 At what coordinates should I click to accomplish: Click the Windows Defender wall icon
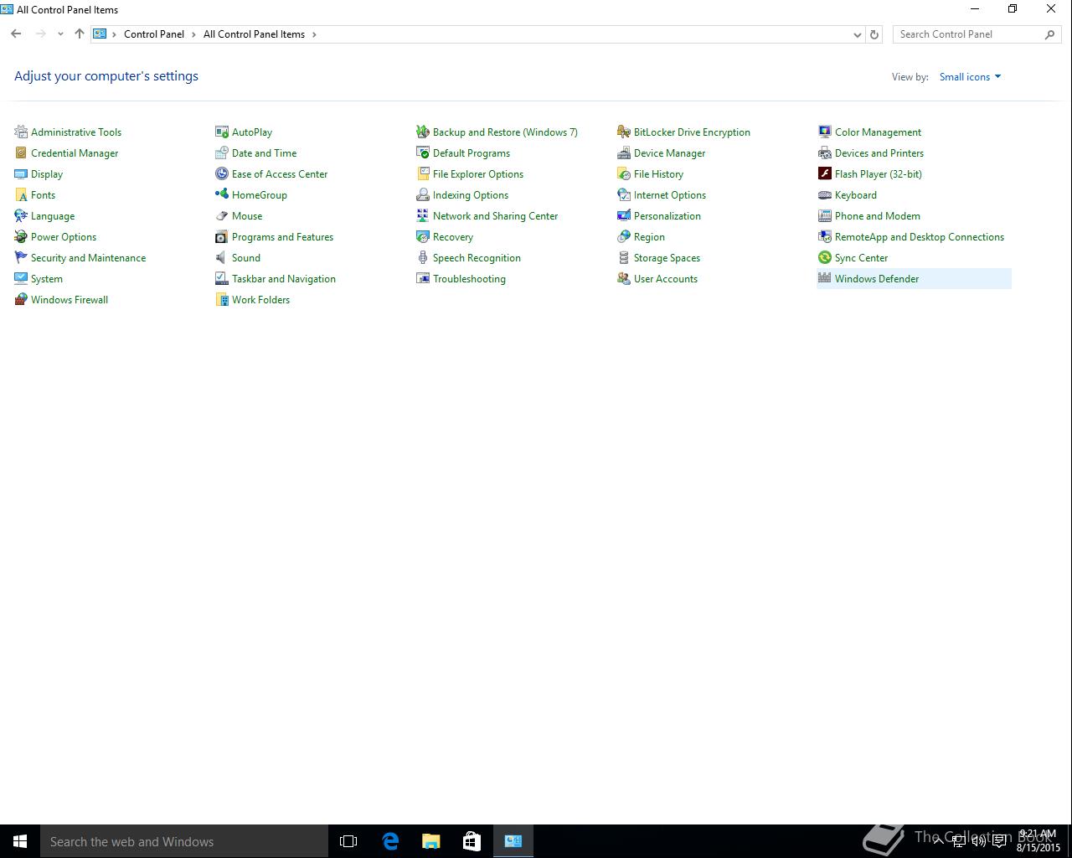825,278
